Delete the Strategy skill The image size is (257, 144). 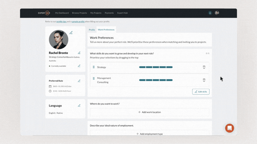pyautogui.click(x=204, y=67)
